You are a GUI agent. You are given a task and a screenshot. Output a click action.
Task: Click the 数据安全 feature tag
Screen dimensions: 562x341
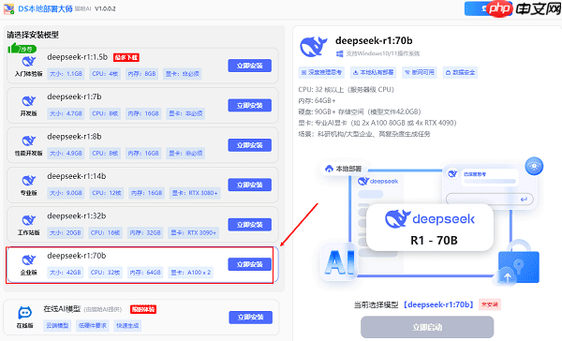(460, 72)
